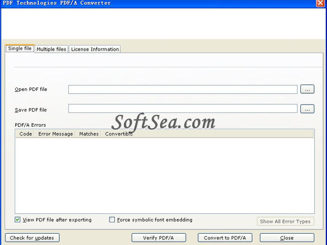Click the Save PDF file label
This screenshot has width=327, height=245.
coord(31,110)
